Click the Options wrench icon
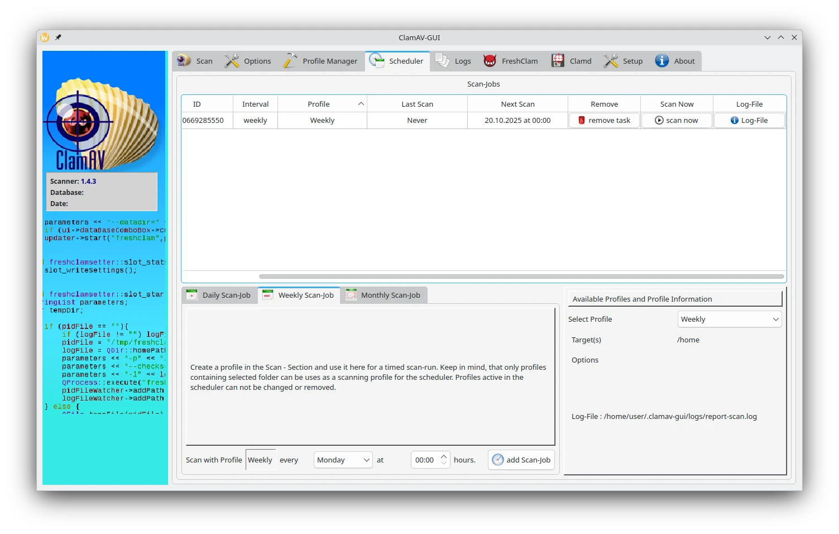The image size is (839, 534). point(232,61)
